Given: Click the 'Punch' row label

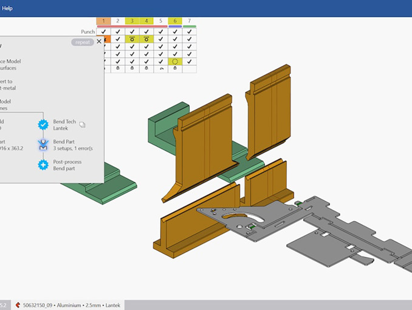Looking at the screenshot, I should coord(88,32).
